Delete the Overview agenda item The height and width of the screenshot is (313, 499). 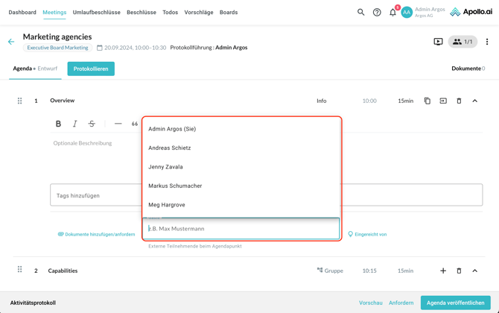[459, 101]
